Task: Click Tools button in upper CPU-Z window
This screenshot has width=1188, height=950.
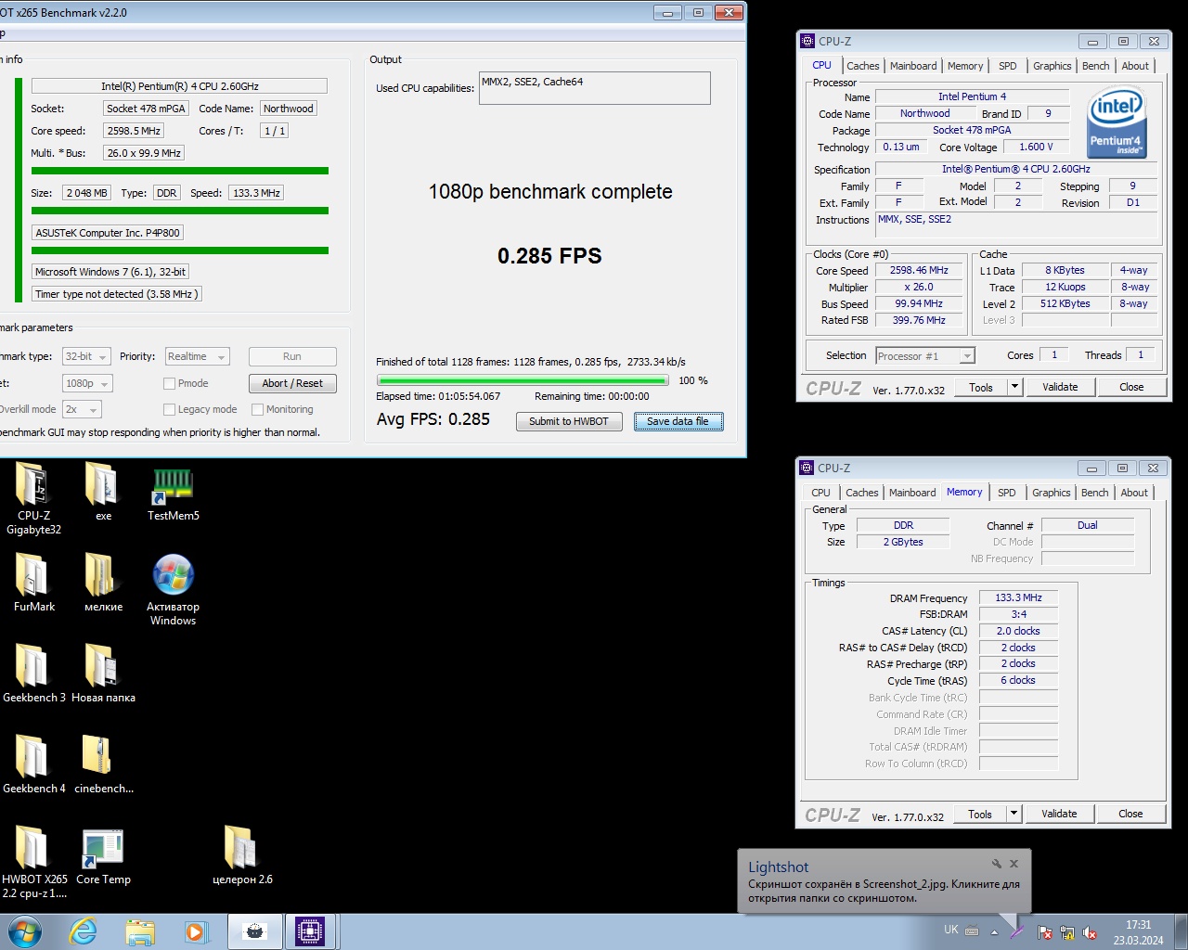Action: [x=981, y=387]
